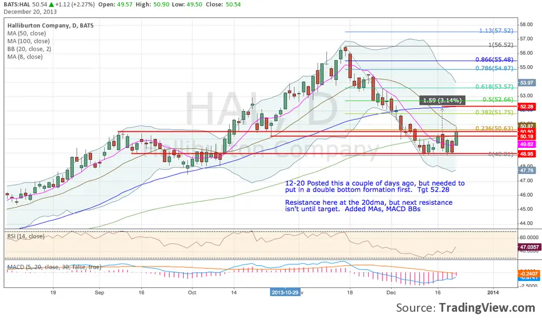
Task: Click the 1(56.52) Fibonacci level label
Action: [501, 45]
